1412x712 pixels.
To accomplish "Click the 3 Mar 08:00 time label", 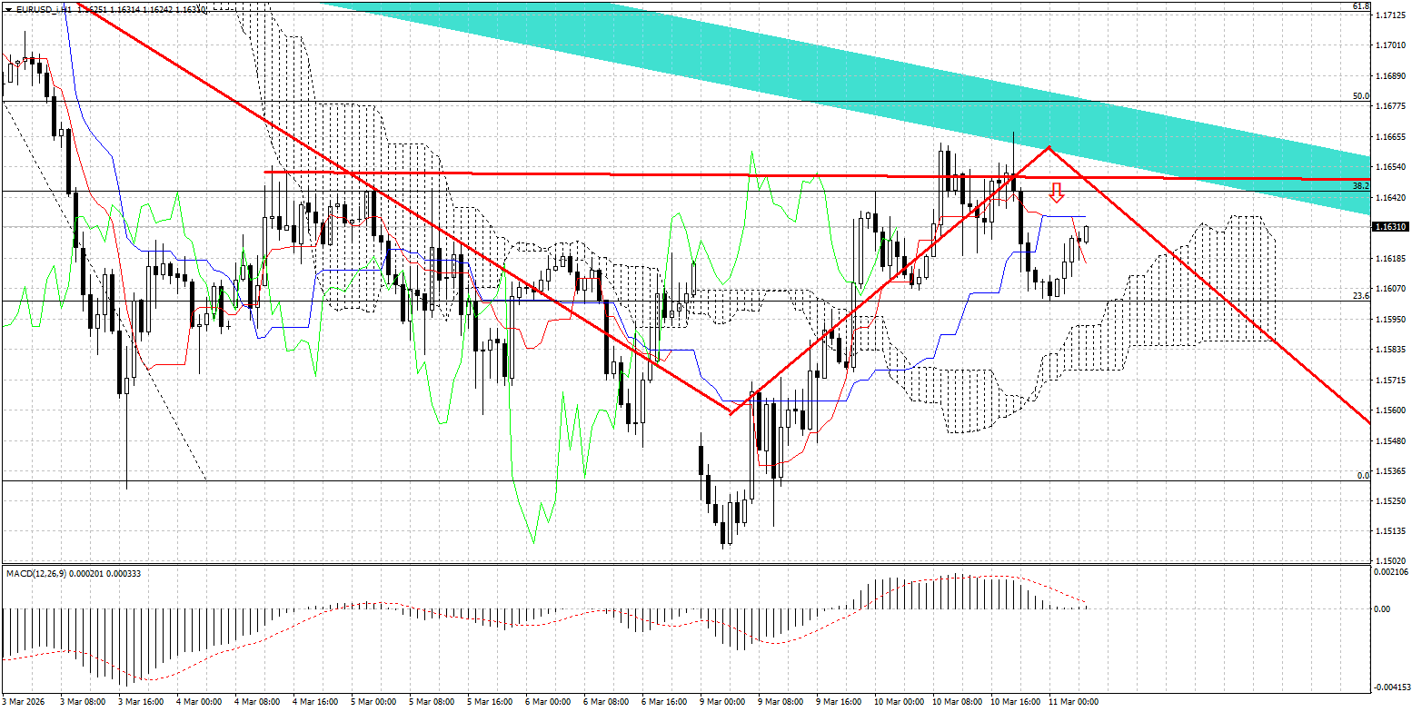I will 83,702.
